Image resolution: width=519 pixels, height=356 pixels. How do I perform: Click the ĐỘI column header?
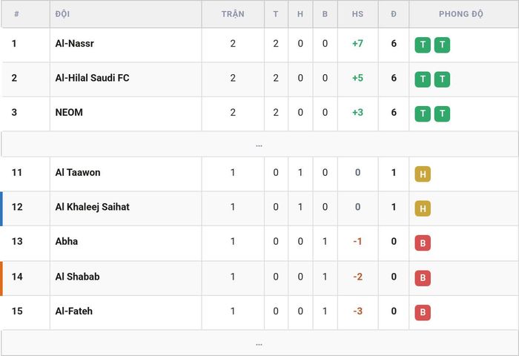coord(62,14)
